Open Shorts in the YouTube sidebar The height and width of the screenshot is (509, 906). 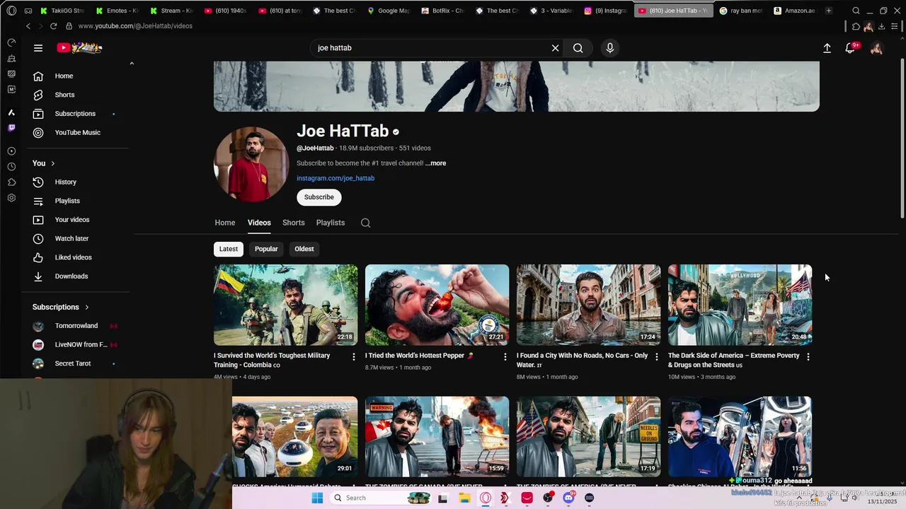(x=78, y=95)
